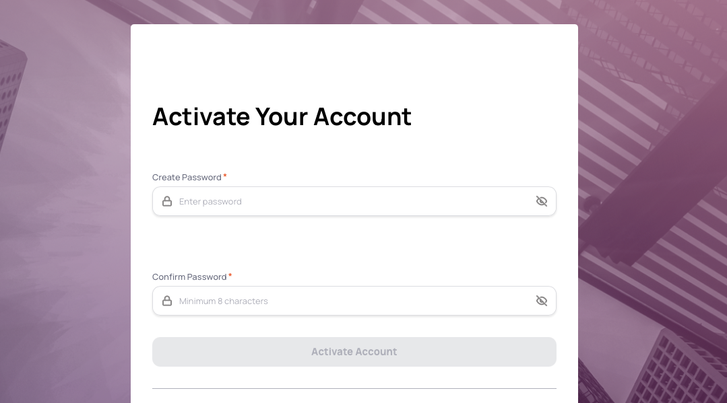Click the word 'Account' in the page heading
Image resolution: width=727 pixels, height=403 pixels.
pos(362,116)
